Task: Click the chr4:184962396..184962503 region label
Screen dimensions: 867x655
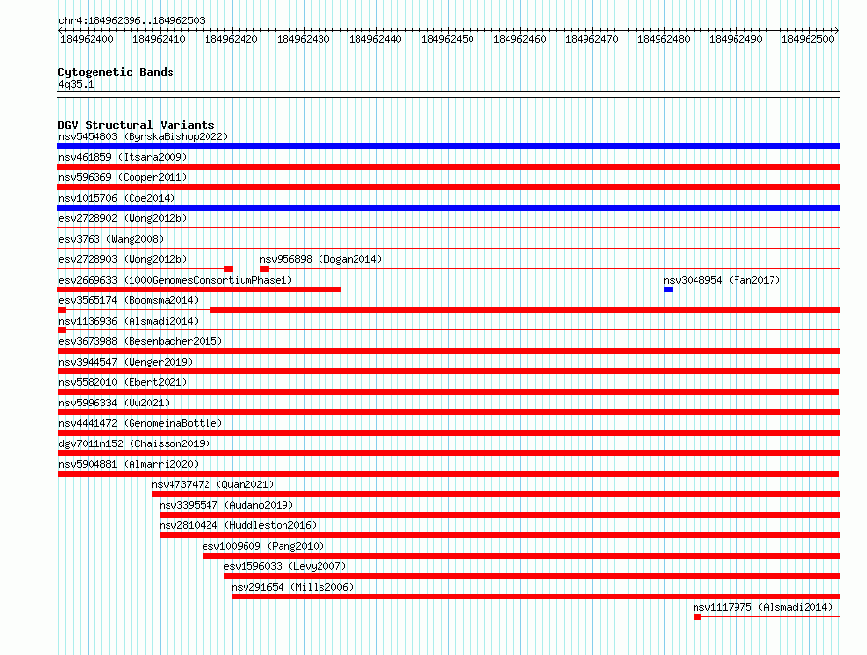Action: [x=132, y=20]
